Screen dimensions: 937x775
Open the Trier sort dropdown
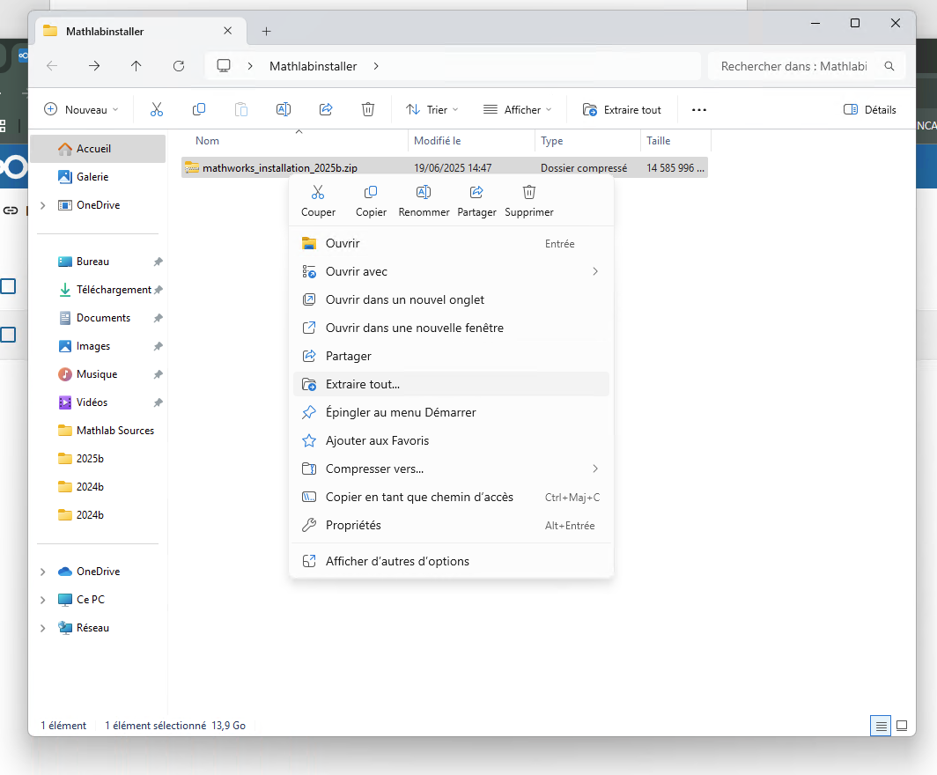(x=432, y=110)
